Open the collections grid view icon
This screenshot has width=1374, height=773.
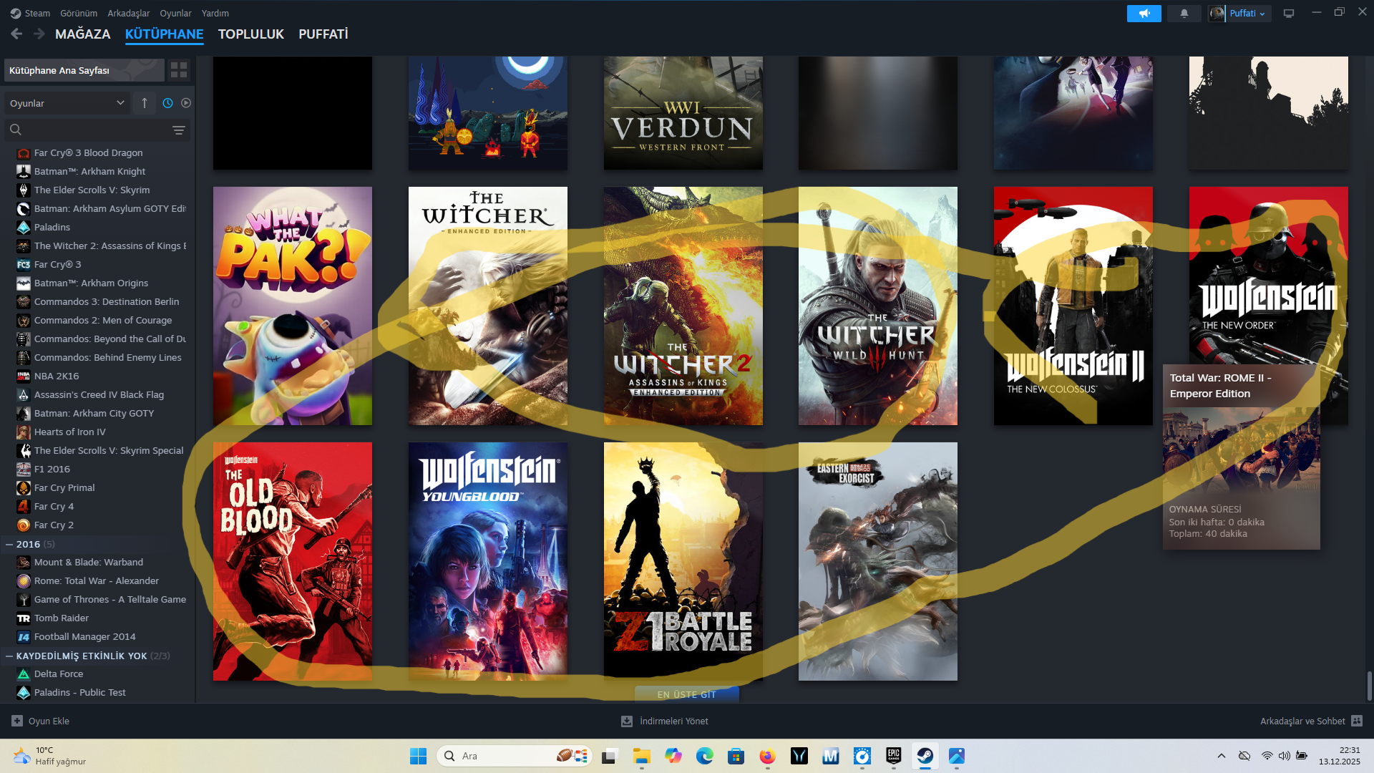pyautogui.click(x=179, y=70)
